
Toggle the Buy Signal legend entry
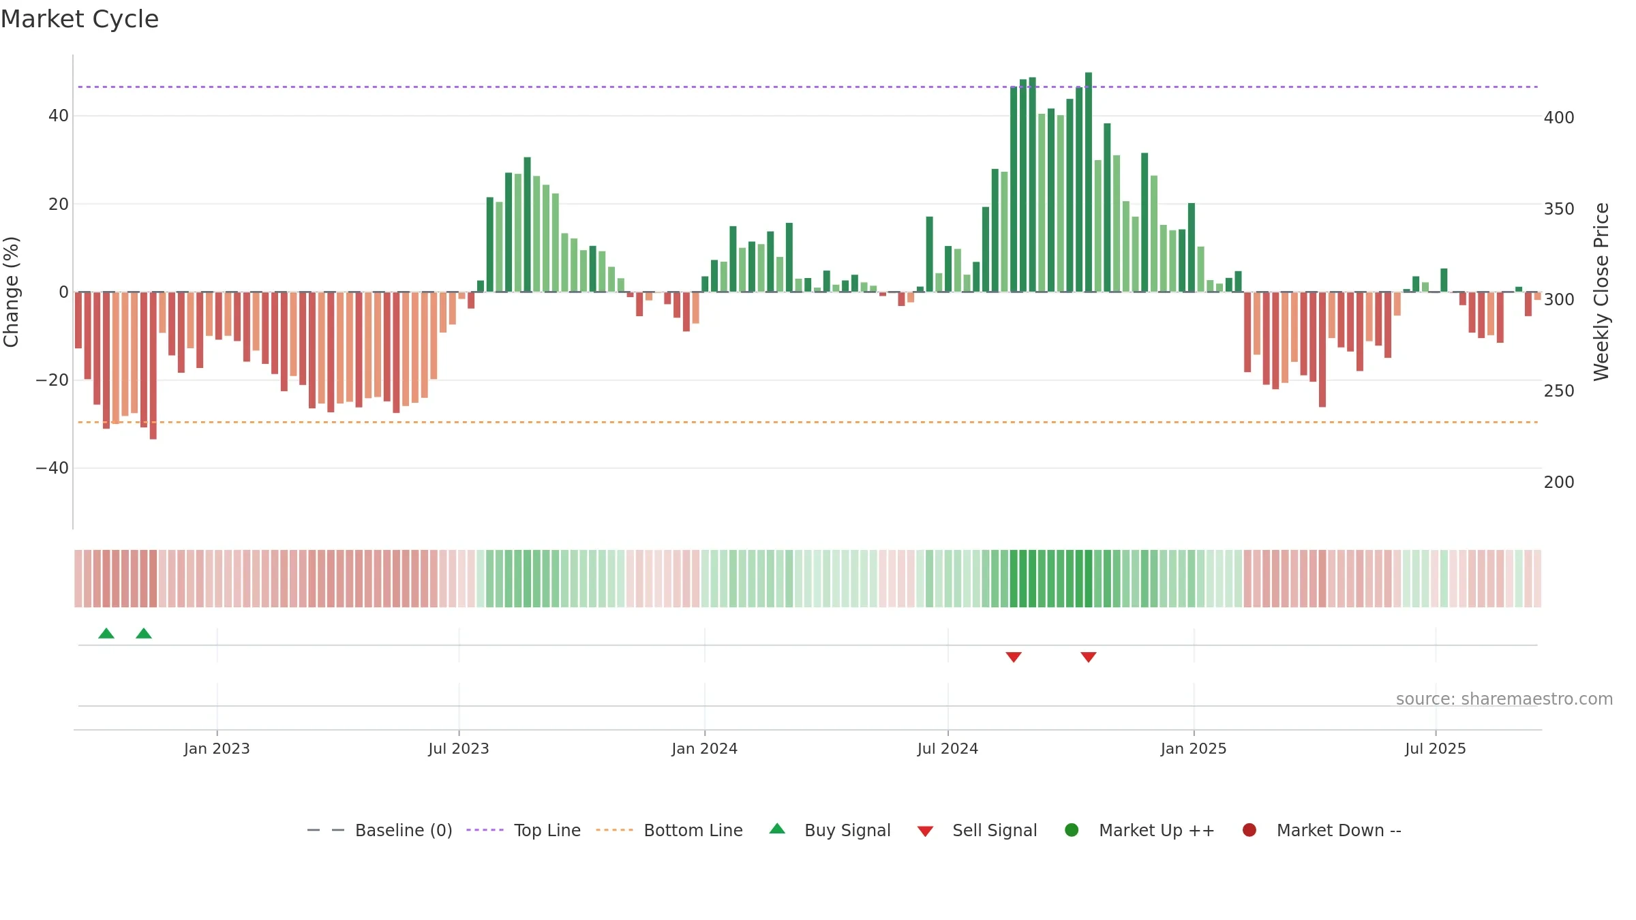point(830,830)
